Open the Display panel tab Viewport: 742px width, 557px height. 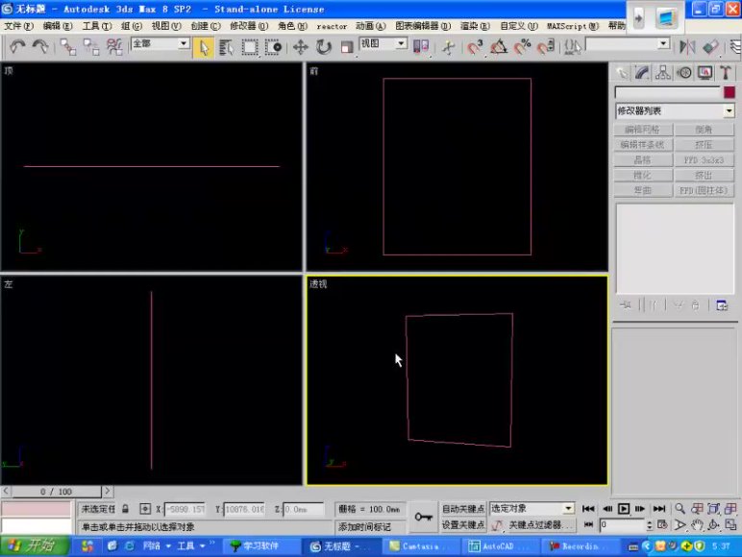(x=705, y=72)
